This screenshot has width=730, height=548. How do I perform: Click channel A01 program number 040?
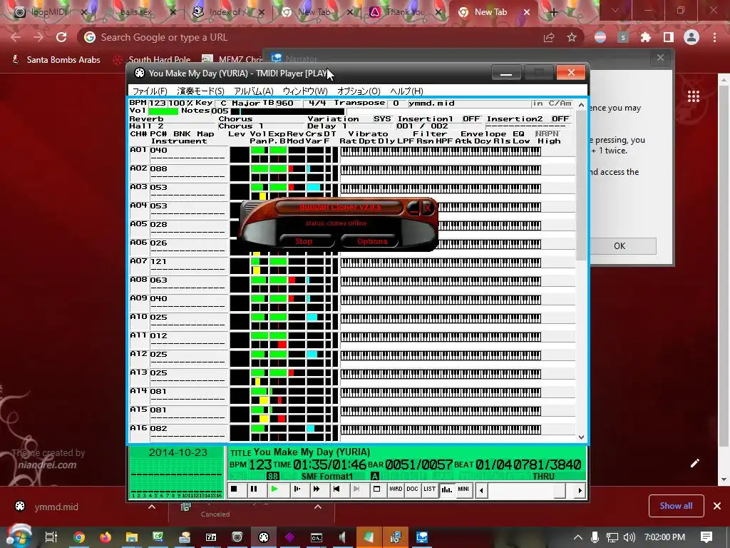pyautogui.click(x=159, y=150)
